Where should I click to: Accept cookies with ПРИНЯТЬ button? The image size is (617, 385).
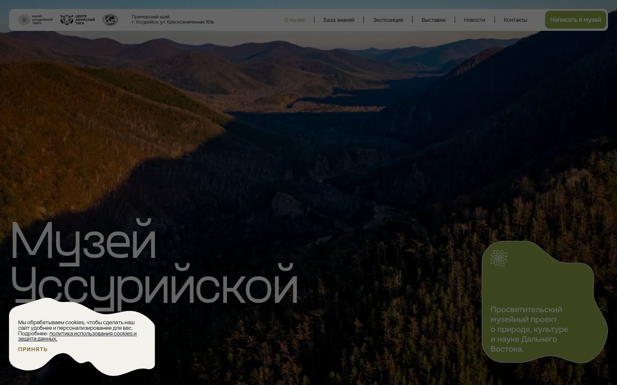click(33, 349)
